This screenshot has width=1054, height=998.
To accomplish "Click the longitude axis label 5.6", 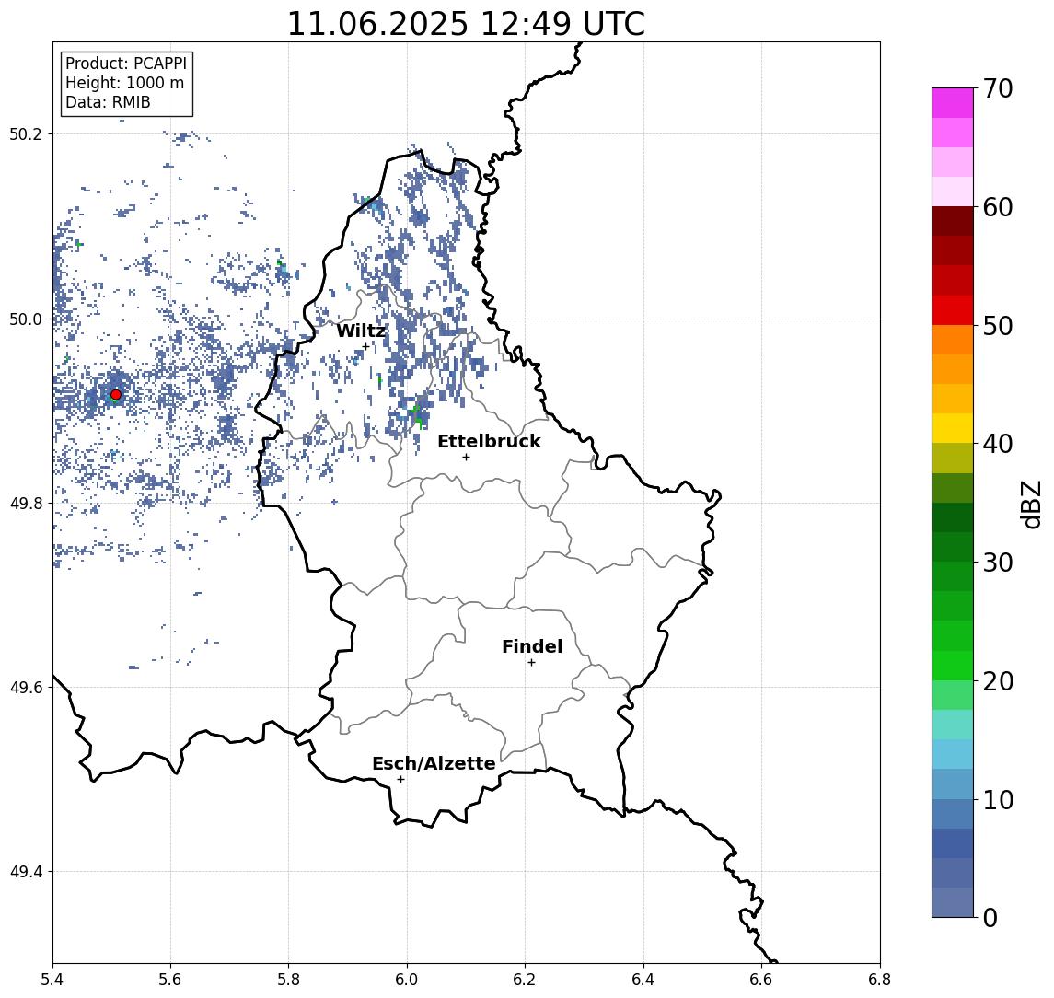I will pyautogui.click(x=170, y=980).
